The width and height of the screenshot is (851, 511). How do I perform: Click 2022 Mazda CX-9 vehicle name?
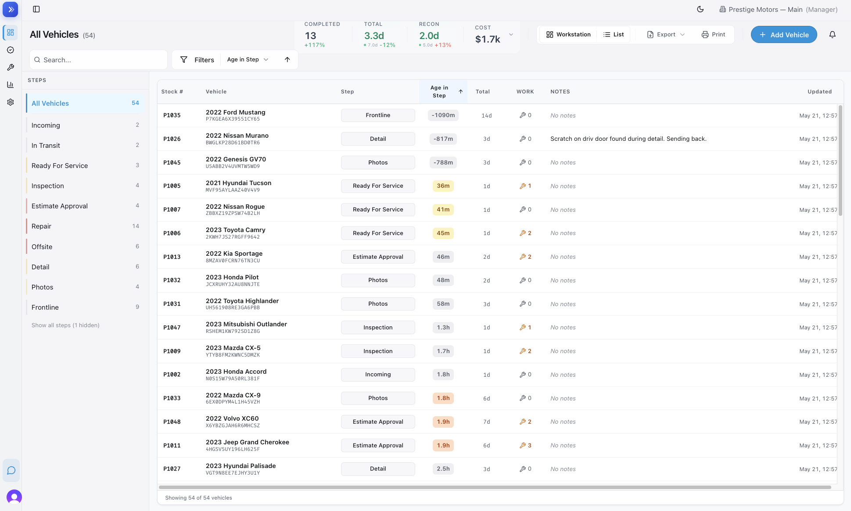pyautogui.click(x=233, y=395)
